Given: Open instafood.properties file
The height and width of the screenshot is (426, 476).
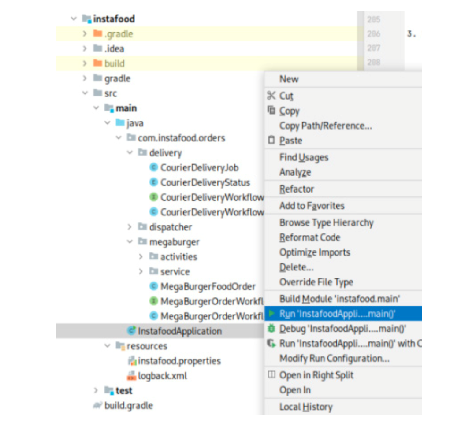Looking at the screenshot, I should click(179, 361).
